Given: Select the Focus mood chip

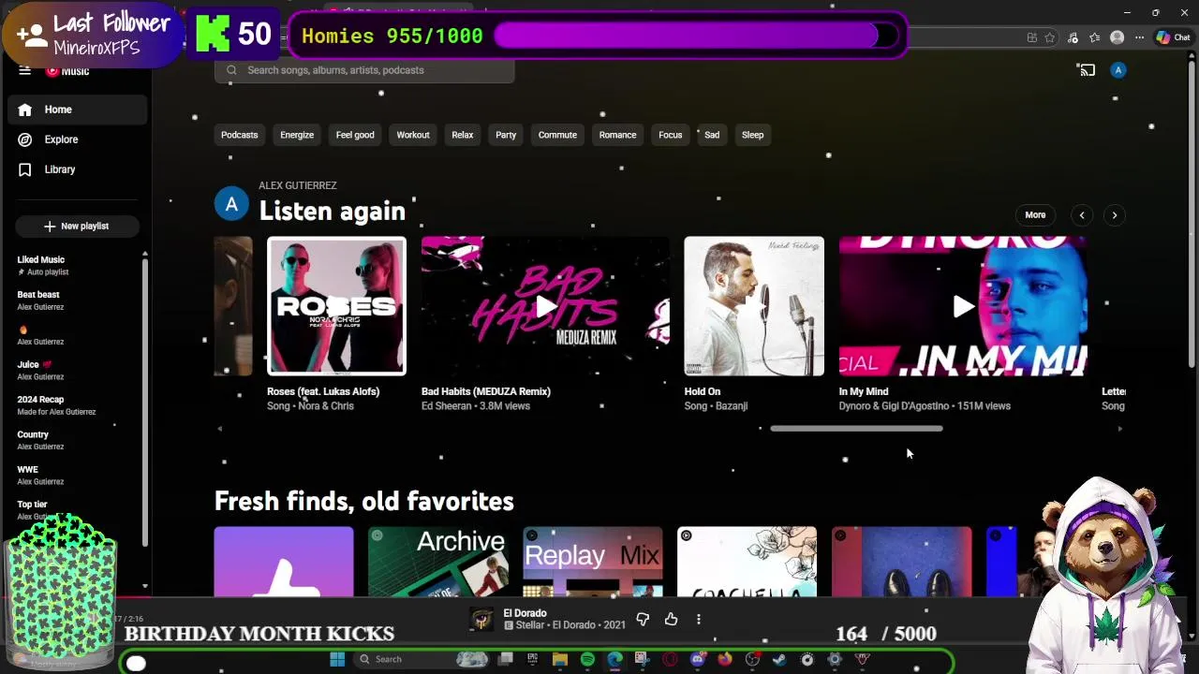Looking at the screenshot, I should [671, 135].
